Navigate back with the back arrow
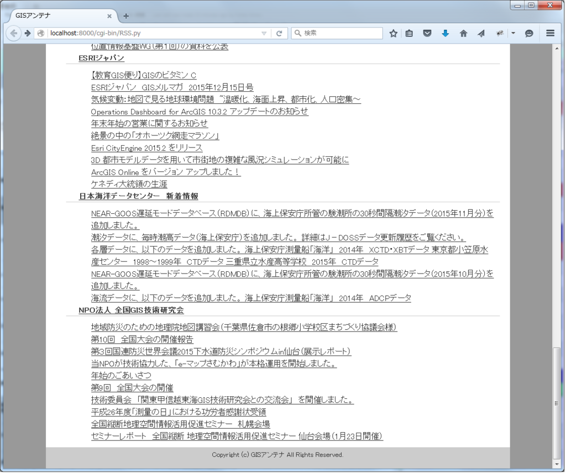The width and height of the screenshot is (566, 473). [x=14, y=33]
